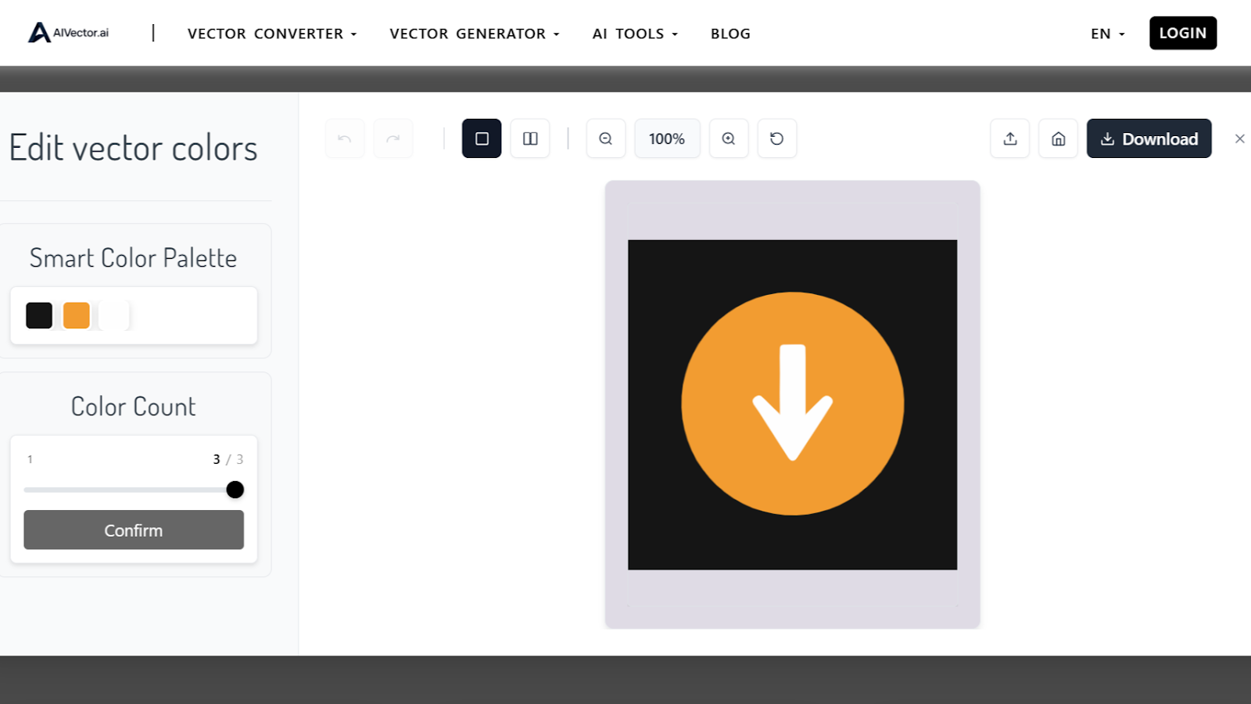Open the EN language selector
Screen dimensions: 1251x704
point(1107,34)
